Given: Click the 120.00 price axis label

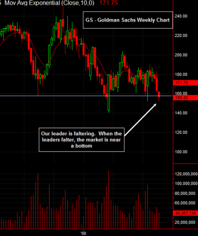Looking at the screenshot, I should (181, 132).
